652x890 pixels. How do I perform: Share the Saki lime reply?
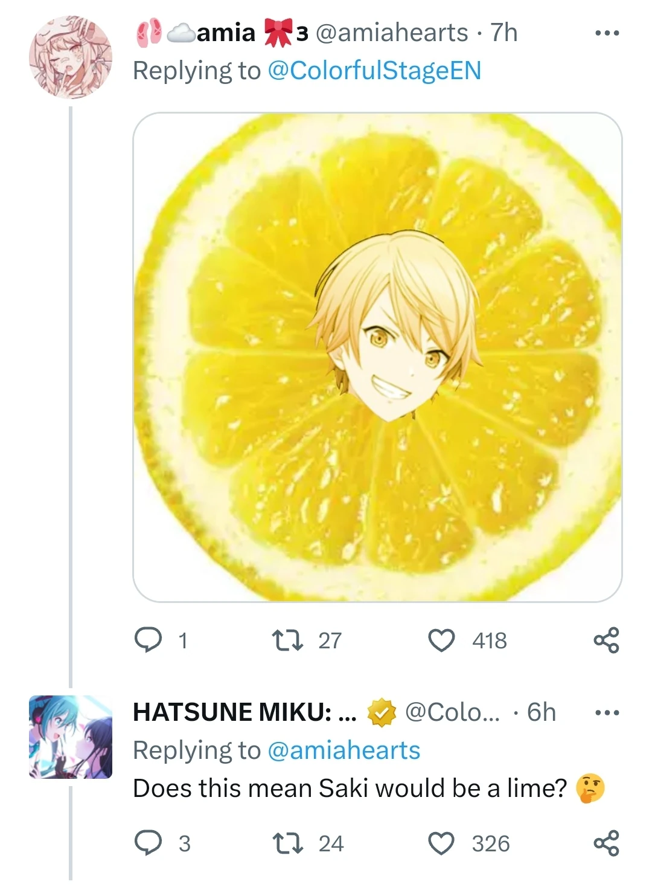606,843
